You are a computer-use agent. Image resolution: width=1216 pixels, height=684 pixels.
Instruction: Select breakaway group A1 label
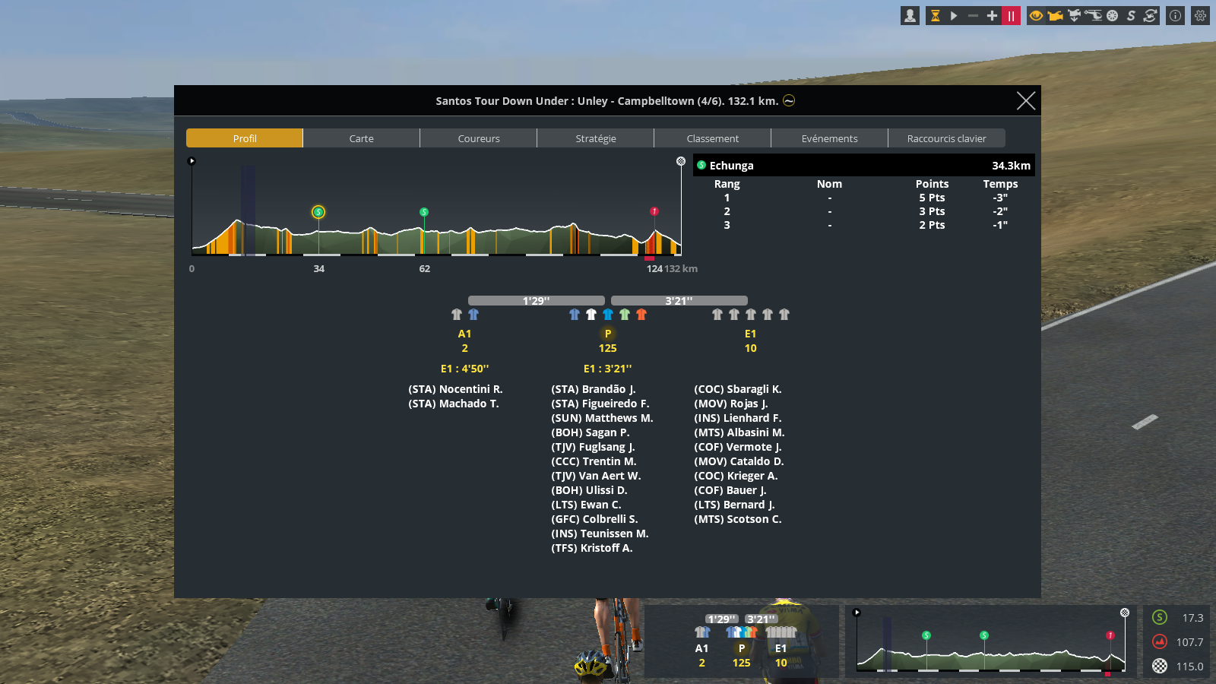point(464,334)
